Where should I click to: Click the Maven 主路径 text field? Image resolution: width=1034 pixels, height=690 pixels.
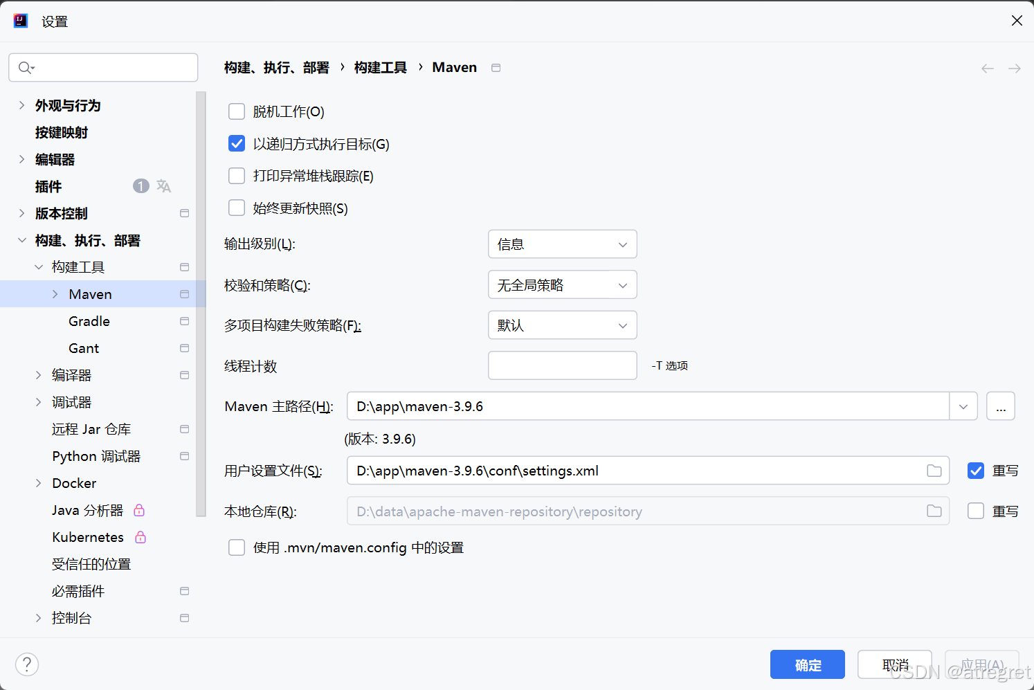648,406
